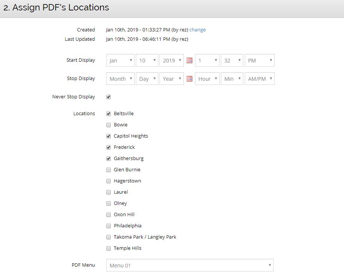
Task: Open the Stop Display calendar picker icon
Action: click(189, 79)
